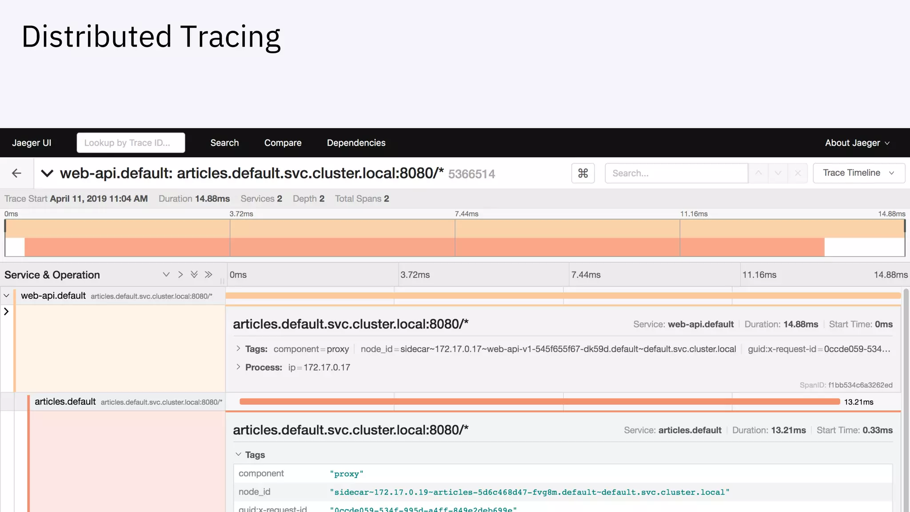Click the SpanID f1bb534c6a3262ed link
The width and height of the screenshot is (910, 512).
846,385
